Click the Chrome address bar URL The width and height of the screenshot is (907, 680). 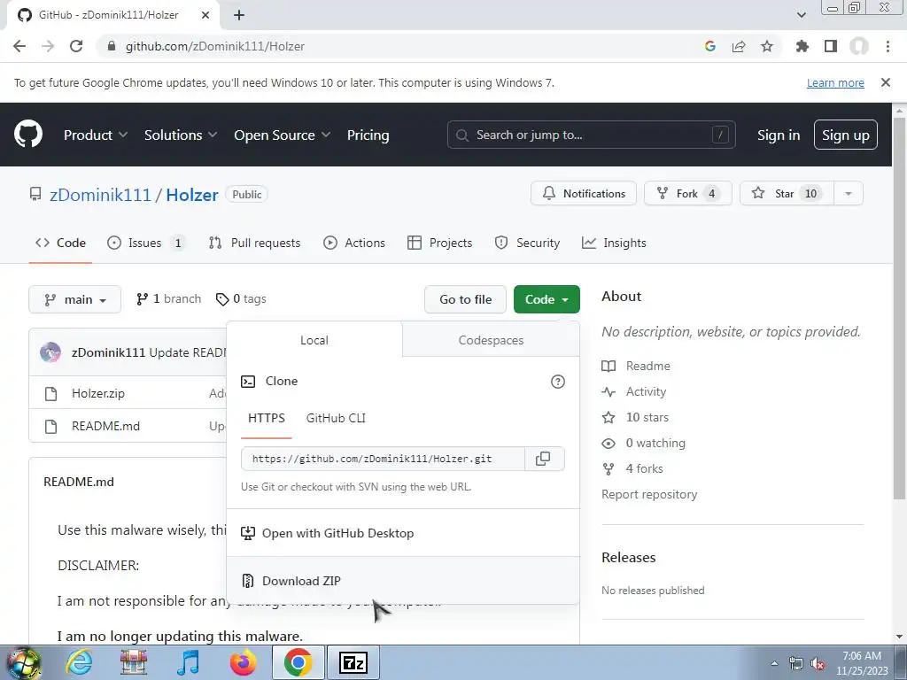coord(215,46)
